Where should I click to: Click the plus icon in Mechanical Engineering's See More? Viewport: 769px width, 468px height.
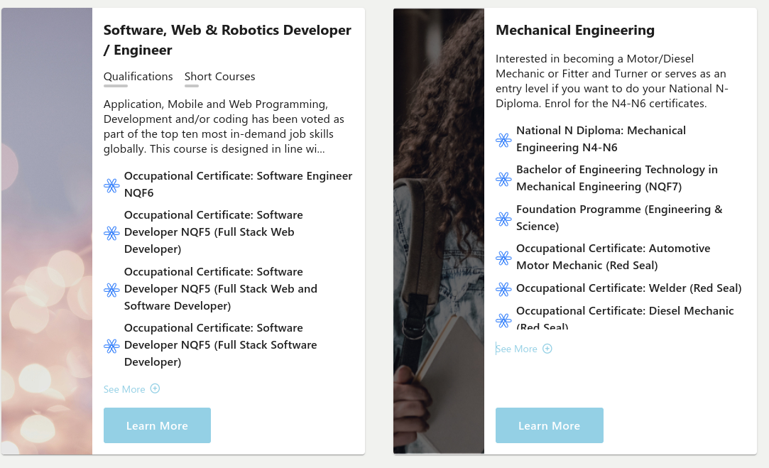(547, 348)
